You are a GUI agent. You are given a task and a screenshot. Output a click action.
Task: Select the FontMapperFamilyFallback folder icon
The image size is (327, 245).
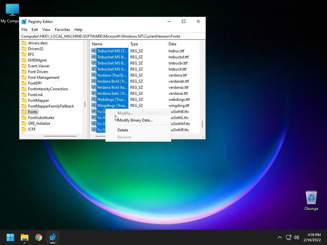tap(24, 106)
